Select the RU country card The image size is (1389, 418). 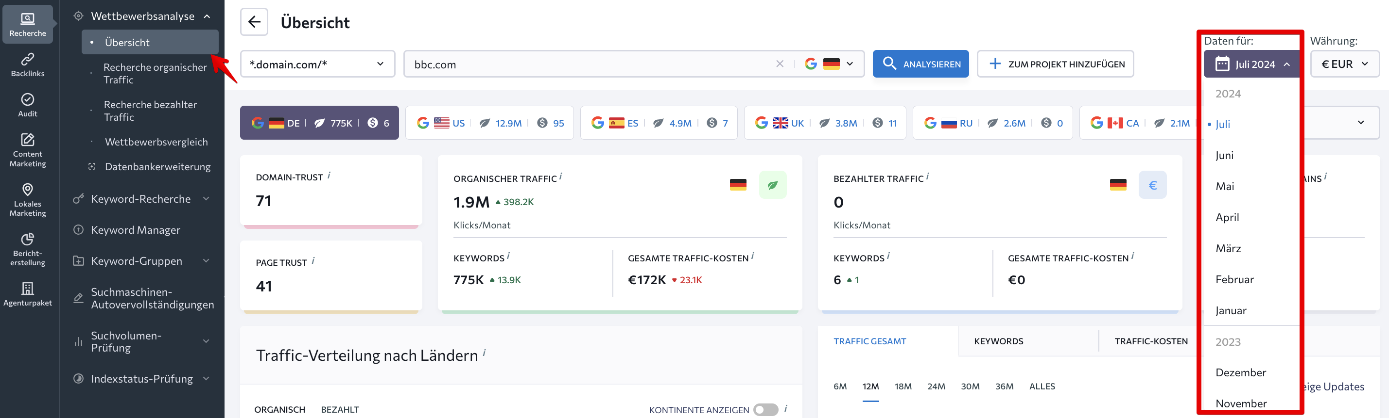tap(992, 123)
